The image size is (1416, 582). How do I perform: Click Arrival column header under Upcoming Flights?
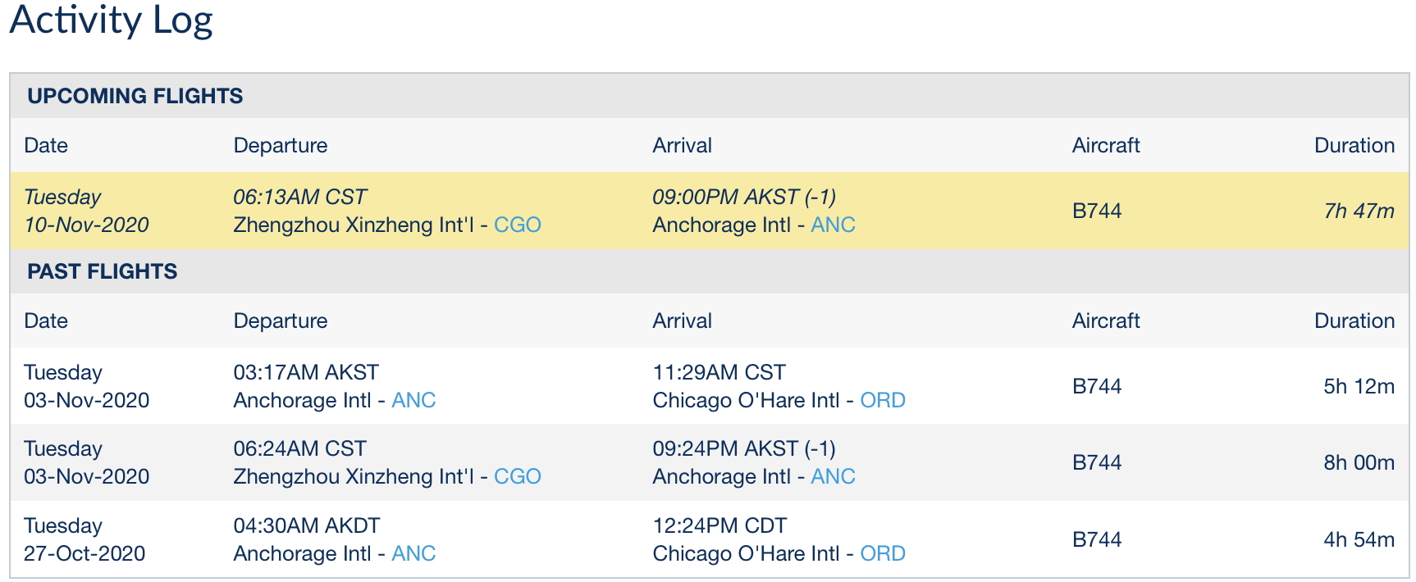pyautogui.click(x=682, y=145)
